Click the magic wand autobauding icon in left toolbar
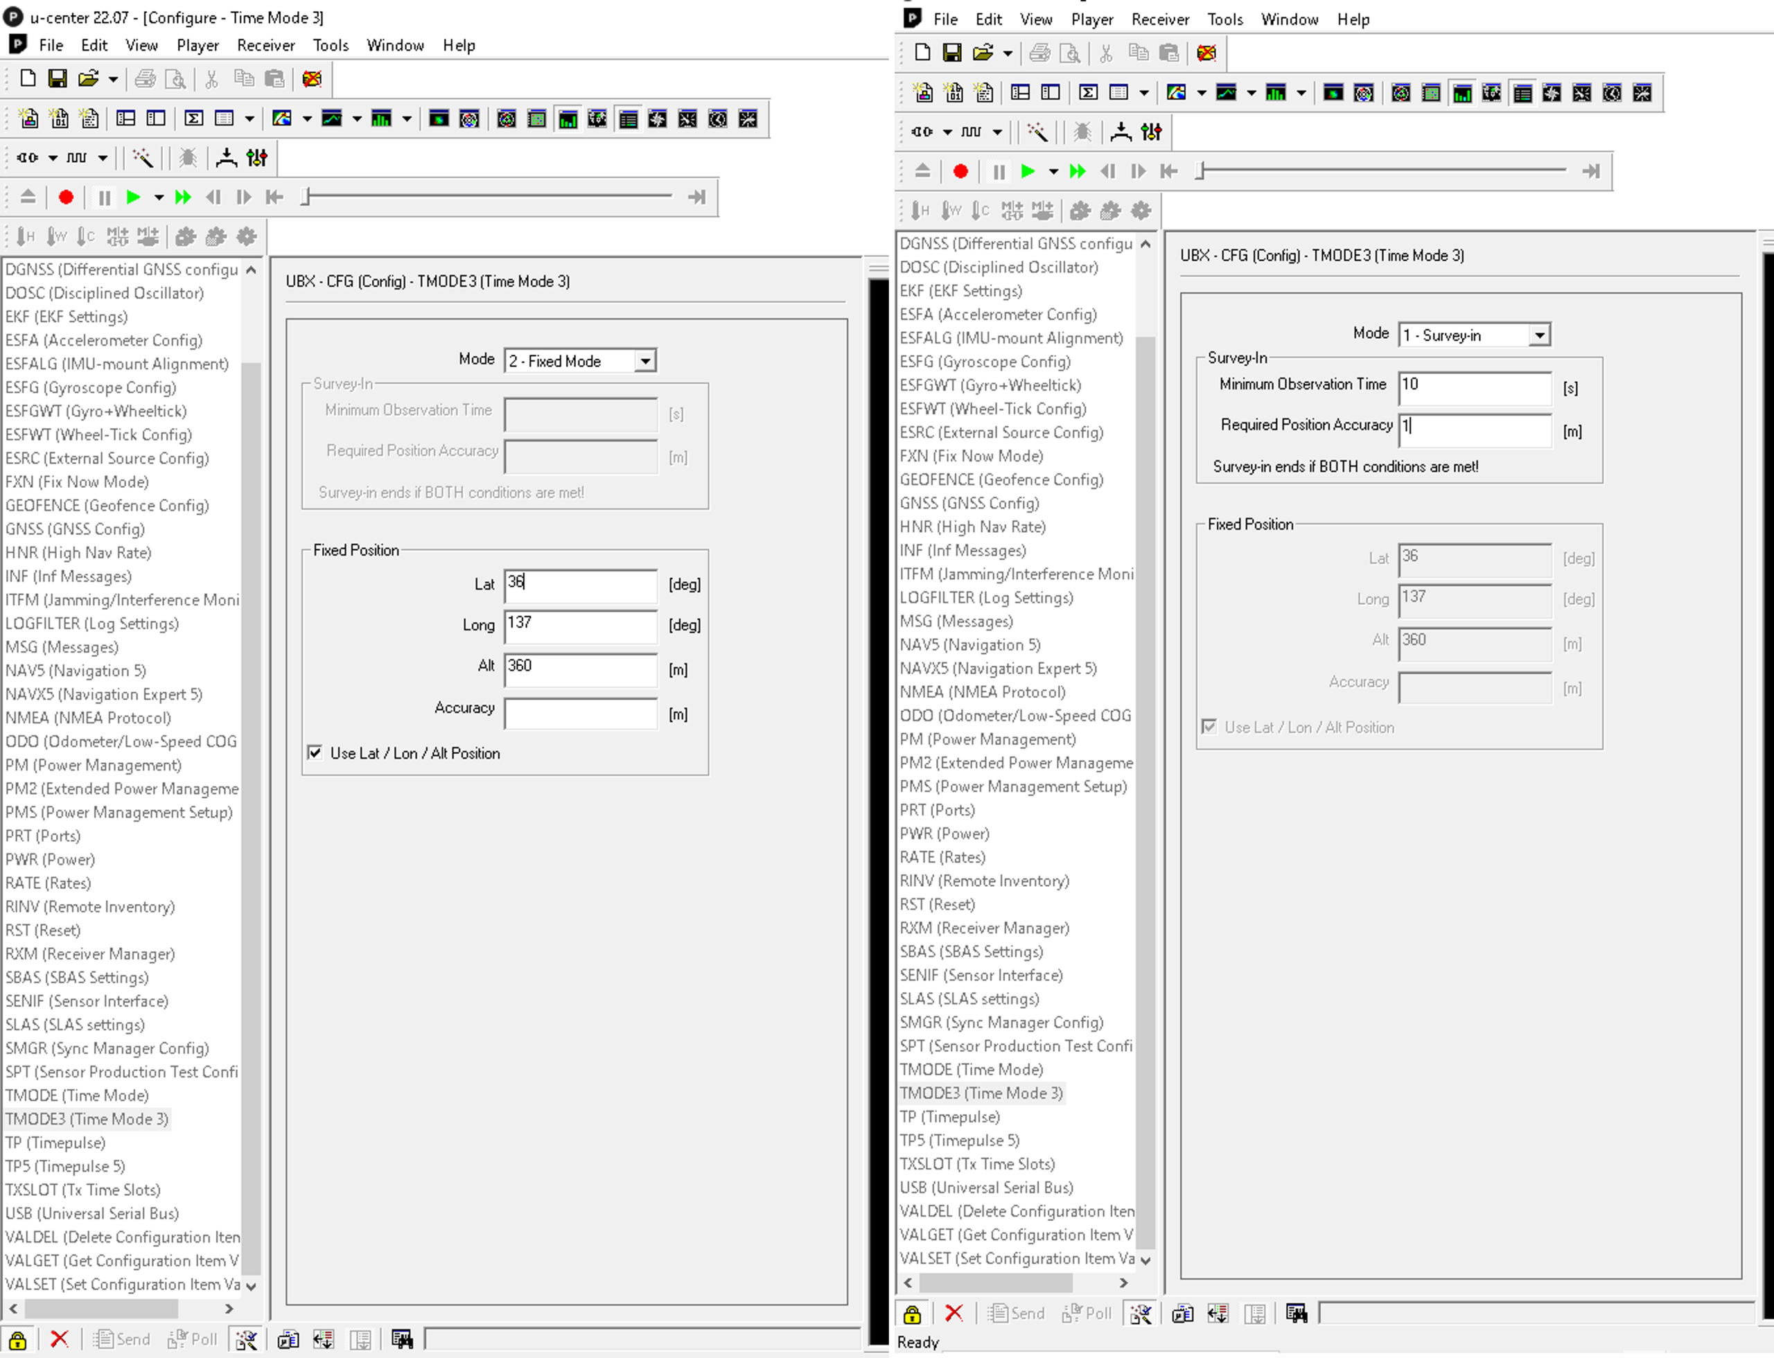The height and width of the screenshot is (1358, 1774). [143, 158]
